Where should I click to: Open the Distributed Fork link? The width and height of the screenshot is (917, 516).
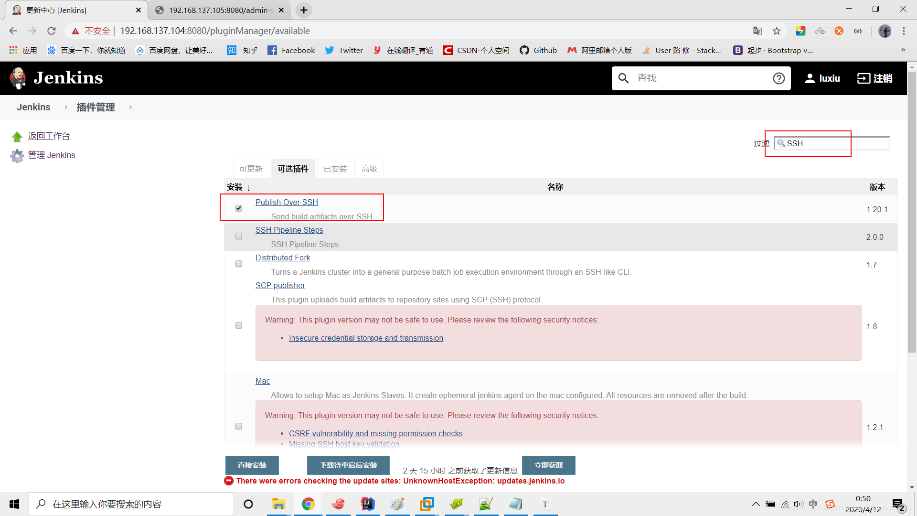click(283, 258)
